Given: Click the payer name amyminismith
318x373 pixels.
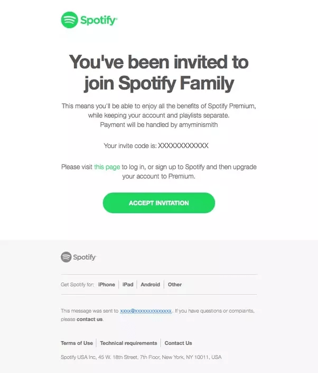Looking at the screenshot, I should pyautogui.click(x=198, y=125).
